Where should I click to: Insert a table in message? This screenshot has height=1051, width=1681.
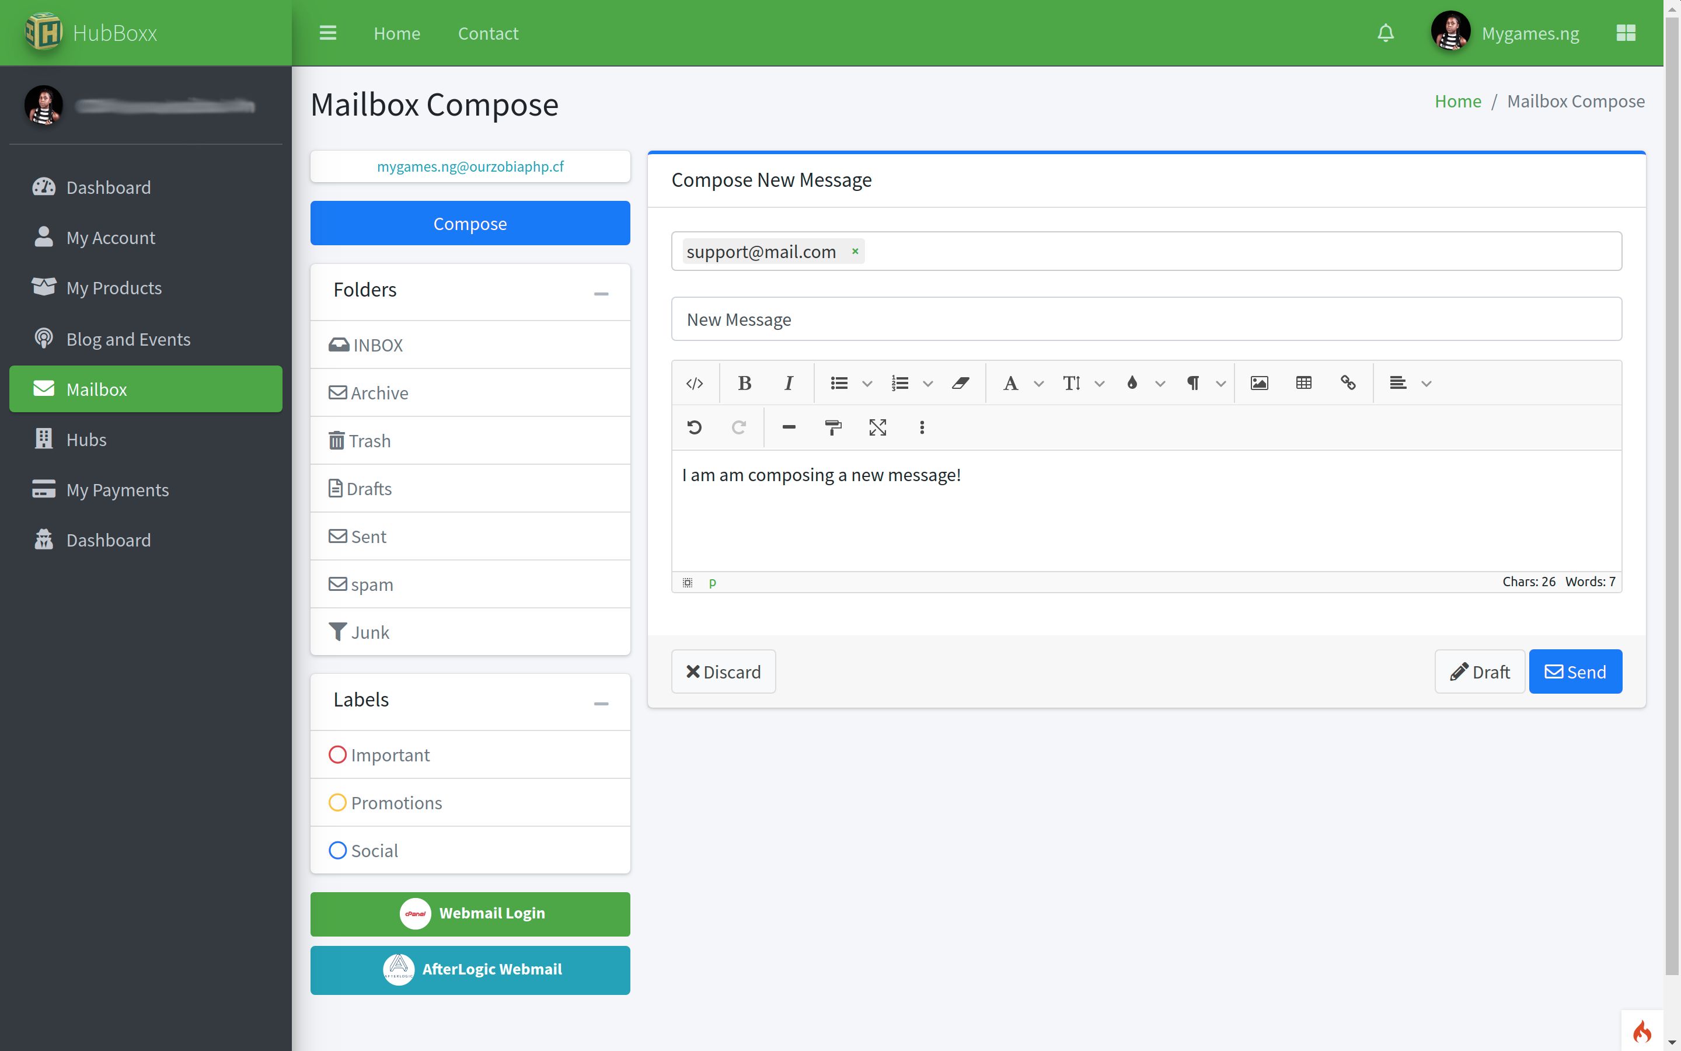(x=1303, y=383)
